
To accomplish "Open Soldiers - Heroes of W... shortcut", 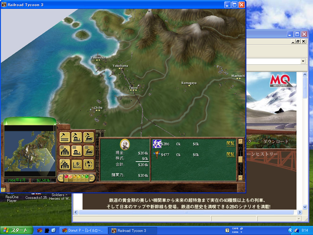I will coord(60,197).
